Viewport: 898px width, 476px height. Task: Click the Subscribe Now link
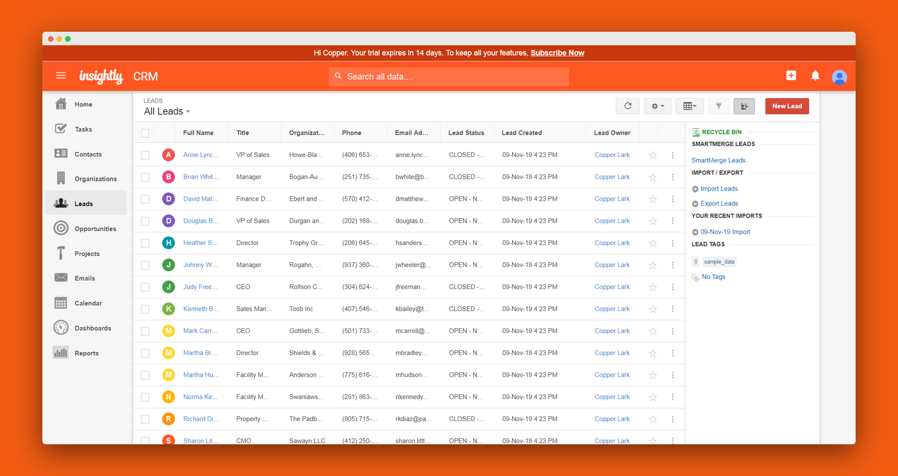tap(557, 53)
